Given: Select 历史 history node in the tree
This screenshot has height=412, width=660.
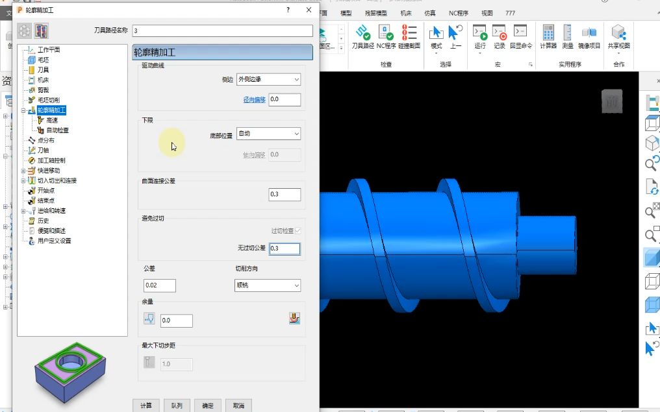Looking at the screenshot, I should click(x=43, y=221).
